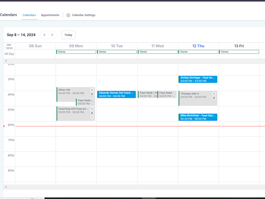Open the 11 Wed day header
265x199 pixels.
coord(157,46)
